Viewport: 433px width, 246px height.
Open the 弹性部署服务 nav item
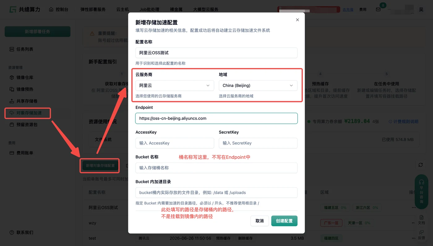93,9
